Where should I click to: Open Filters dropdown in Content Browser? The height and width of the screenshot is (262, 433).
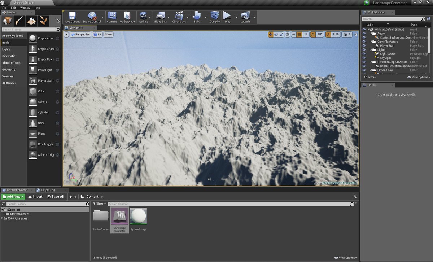click(x=99, y=204)
